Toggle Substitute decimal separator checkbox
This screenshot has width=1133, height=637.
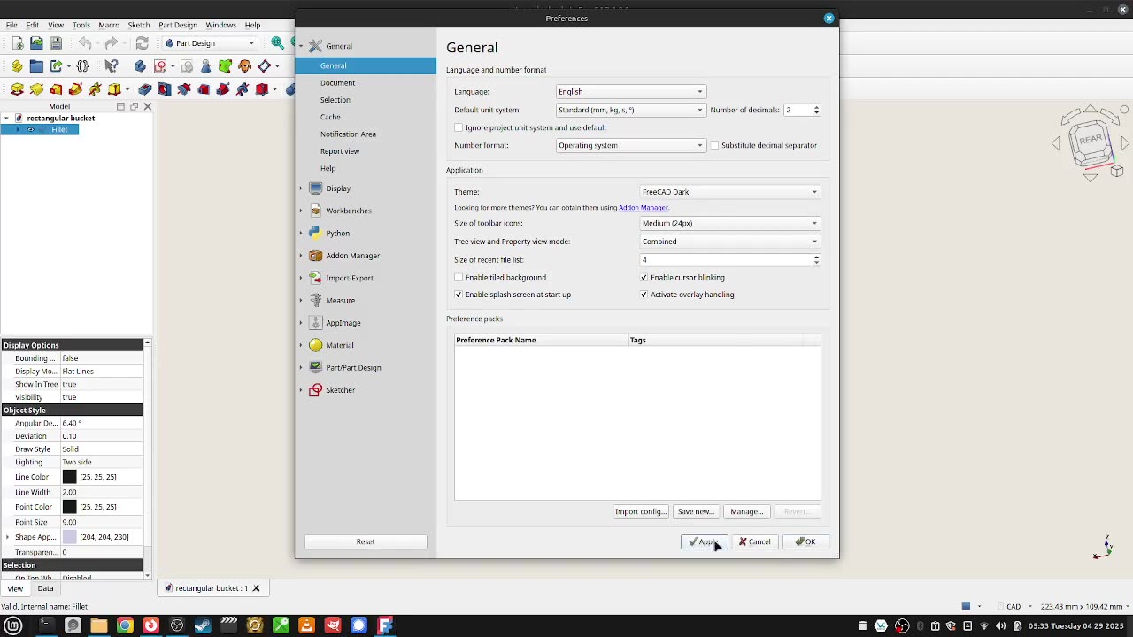point(714,145)
